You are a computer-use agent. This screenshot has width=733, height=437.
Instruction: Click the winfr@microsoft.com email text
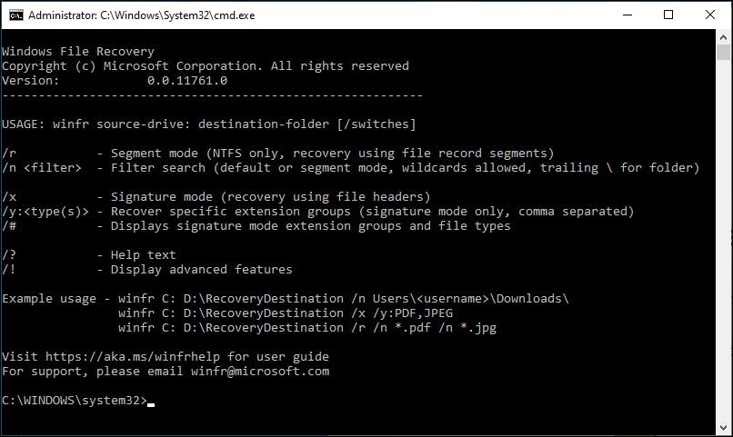(x=260, y=372)
